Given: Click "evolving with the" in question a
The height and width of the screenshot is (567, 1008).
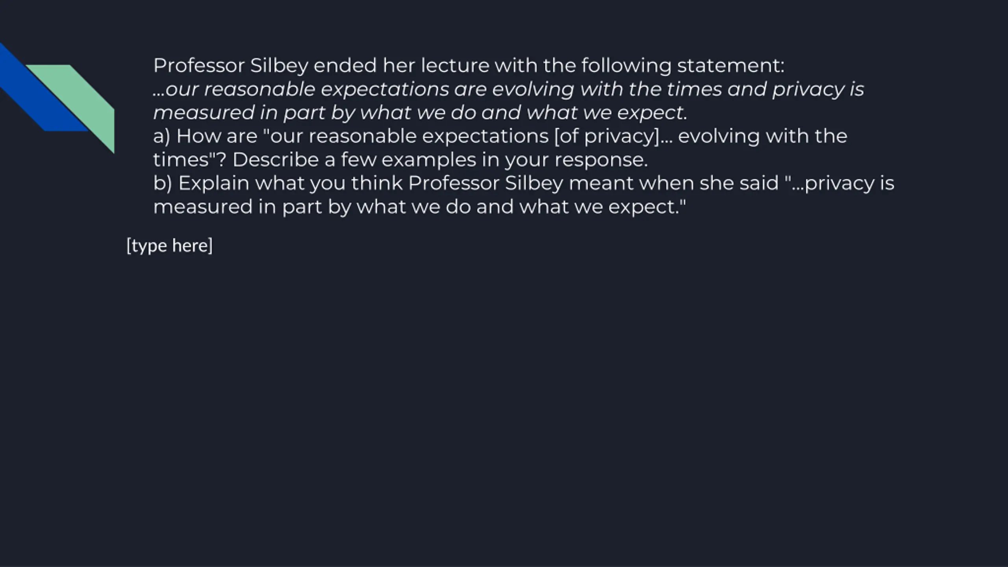Looking at the screenshot, I should pyautogui.click(x=763, y=136).
